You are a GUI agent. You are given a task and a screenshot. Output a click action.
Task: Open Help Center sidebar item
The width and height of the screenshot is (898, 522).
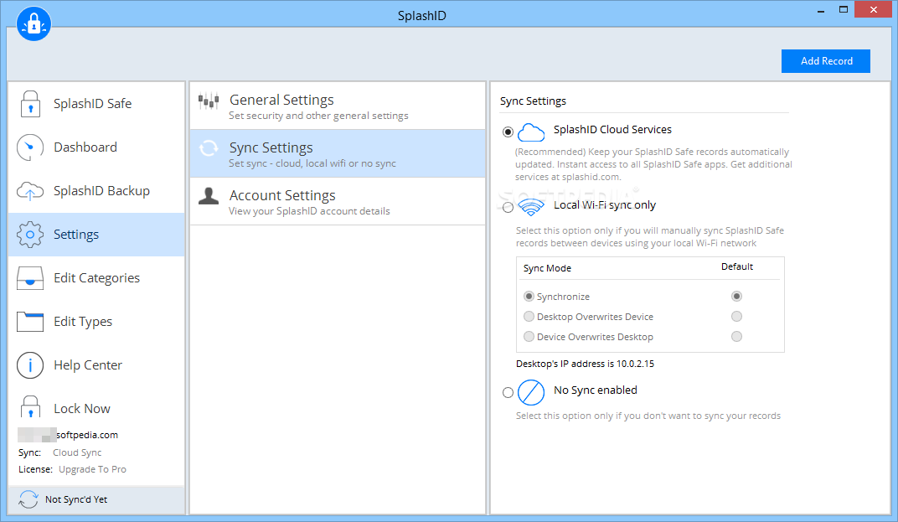tap(96, 365)
